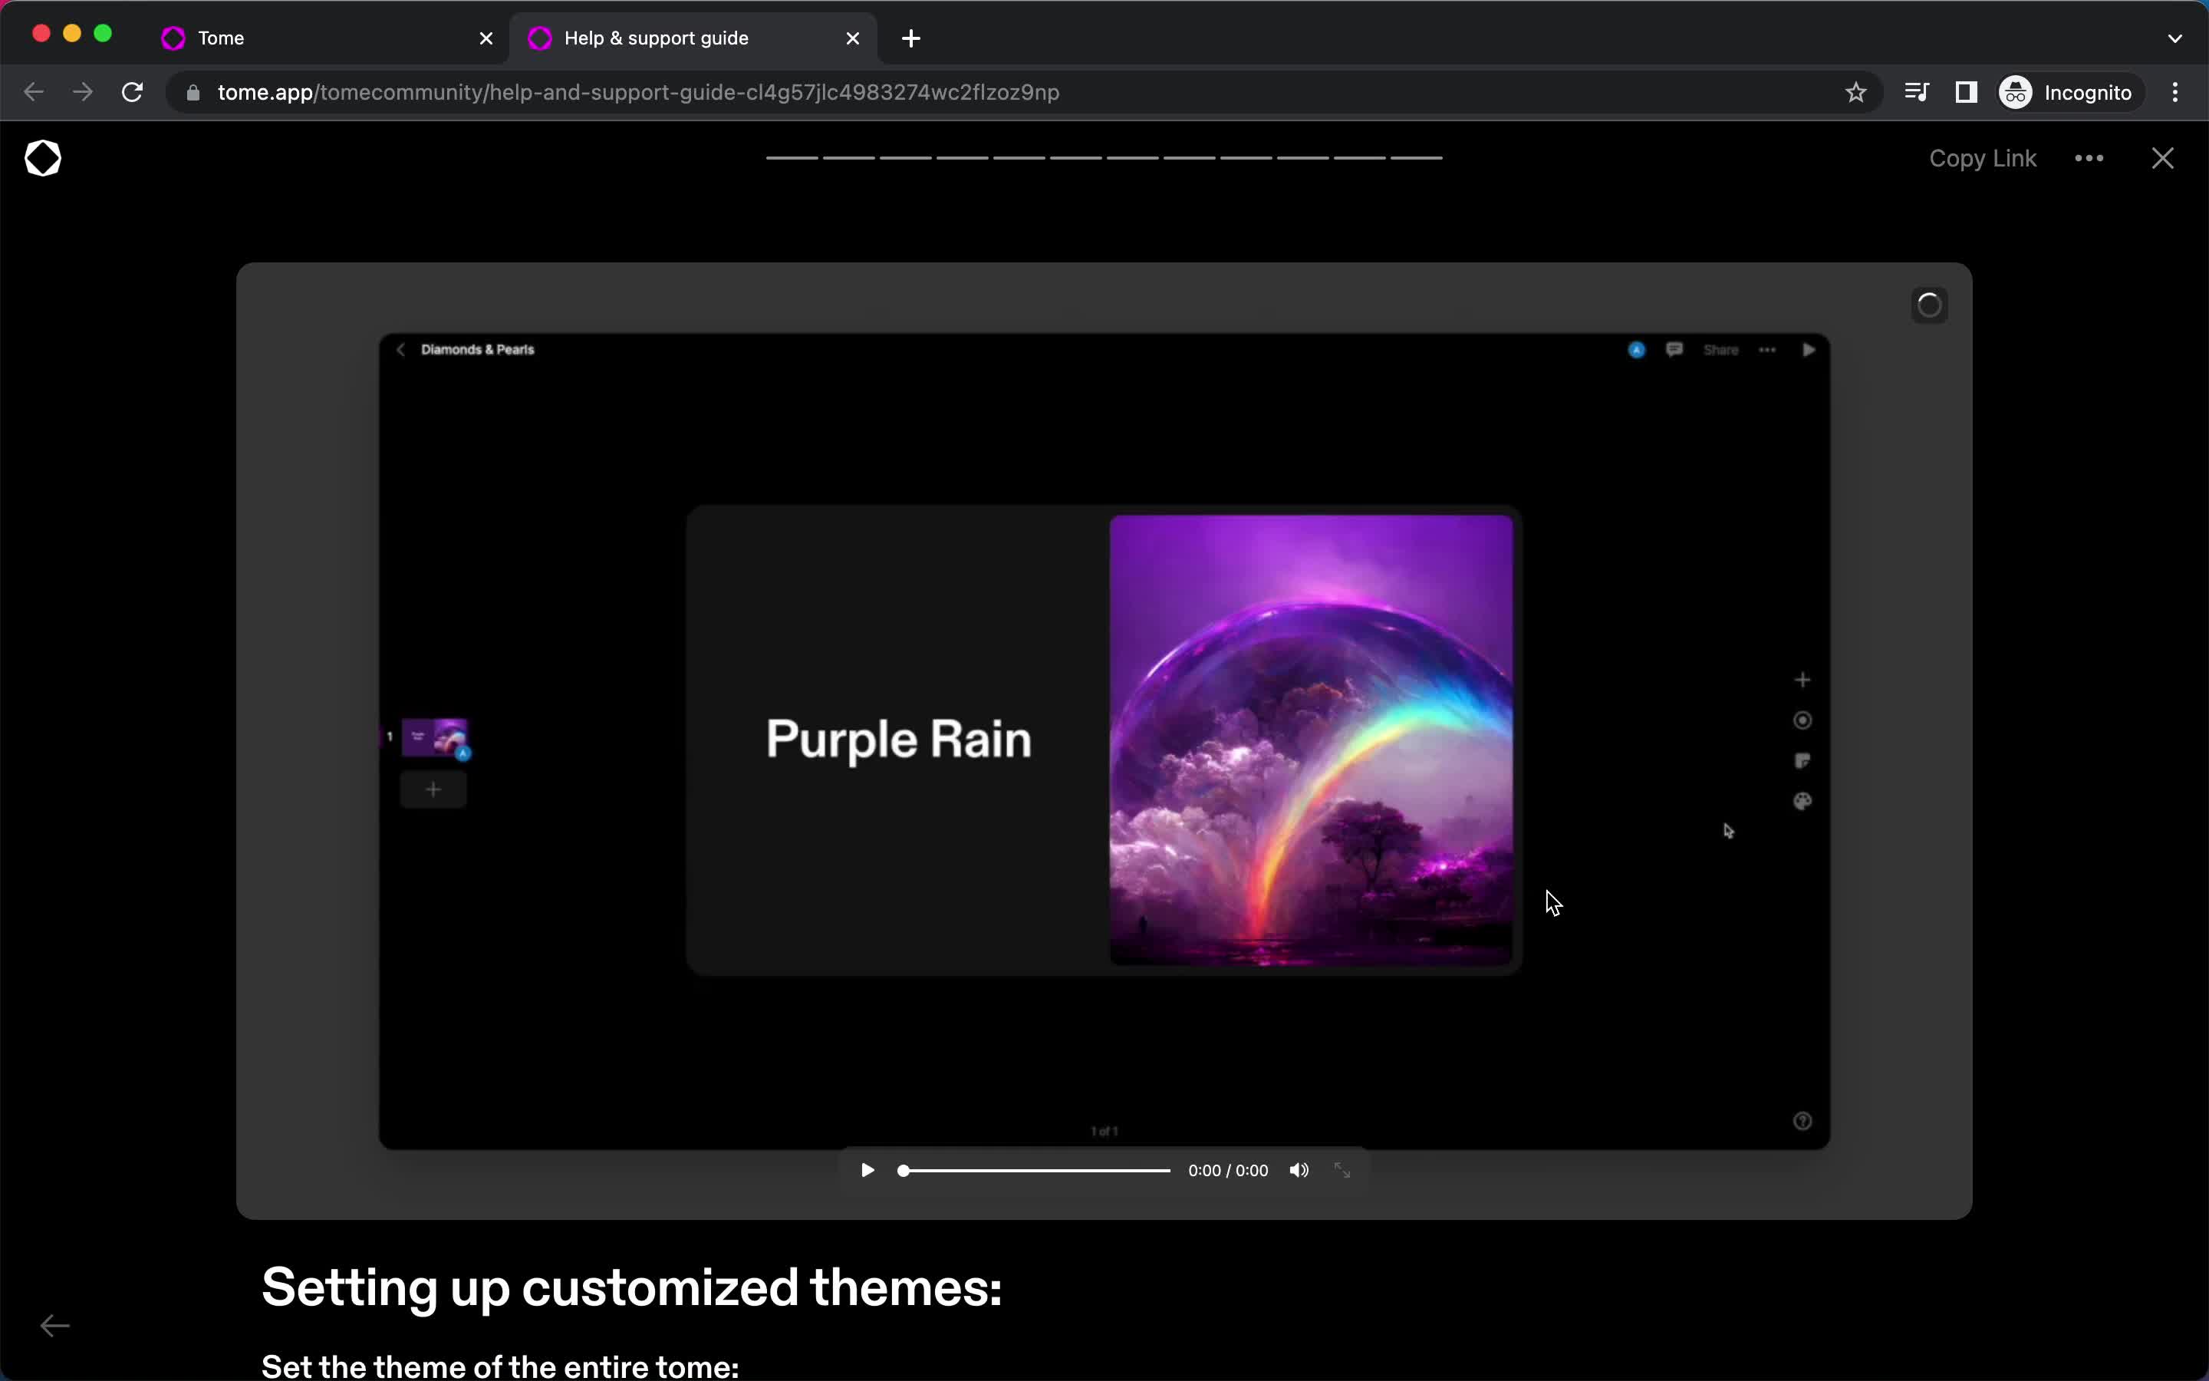Click the address bar URL
The height and width of the screenshot is (1381, 2209).
[638, 92]
